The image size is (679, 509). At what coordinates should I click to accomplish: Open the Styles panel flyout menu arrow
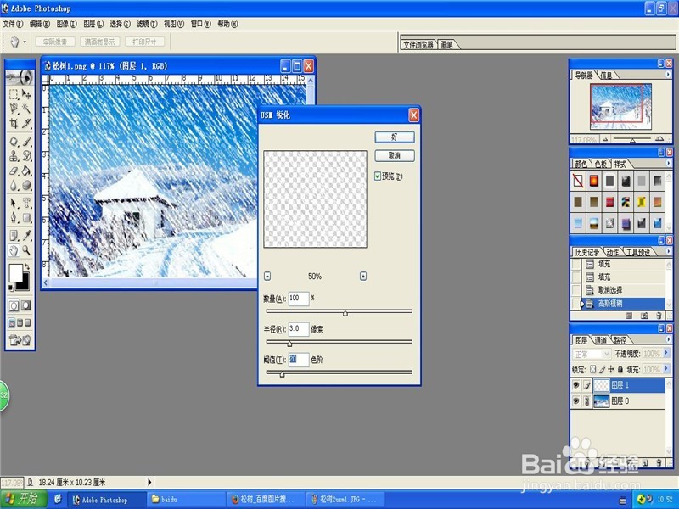pyautogui.click(x=668, y=163)
